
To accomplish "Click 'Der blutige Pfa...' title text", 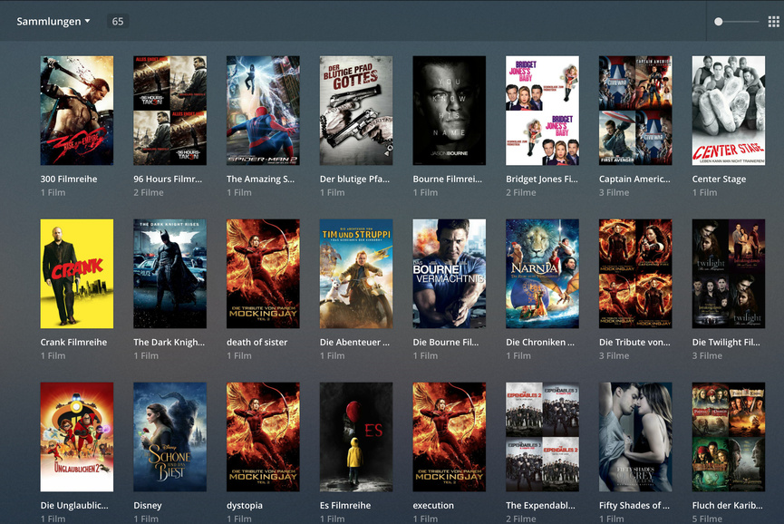I will [x=354, y=179].
